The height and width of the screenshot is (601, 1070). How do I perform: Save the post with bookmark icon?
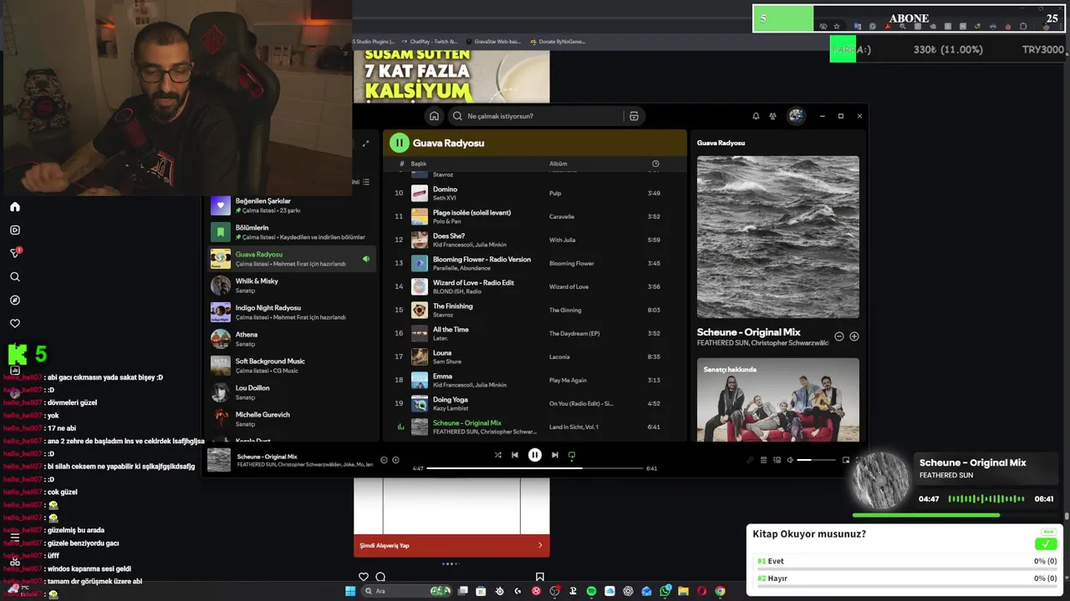540,577
